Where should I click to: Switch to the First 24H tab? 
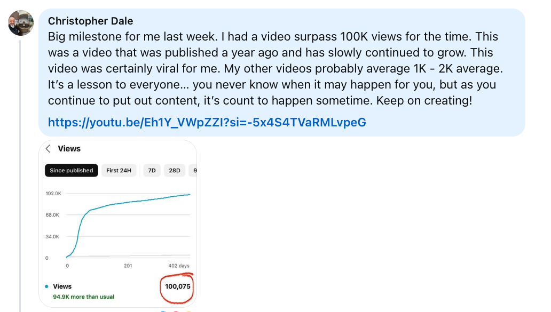pyautogui.click(x=119, y=171)
